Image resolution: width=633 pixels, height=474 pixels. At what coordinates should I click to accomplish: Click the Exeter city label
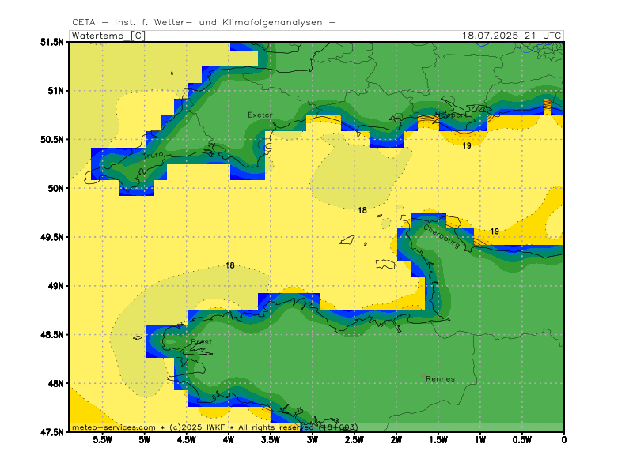point(260,115)
